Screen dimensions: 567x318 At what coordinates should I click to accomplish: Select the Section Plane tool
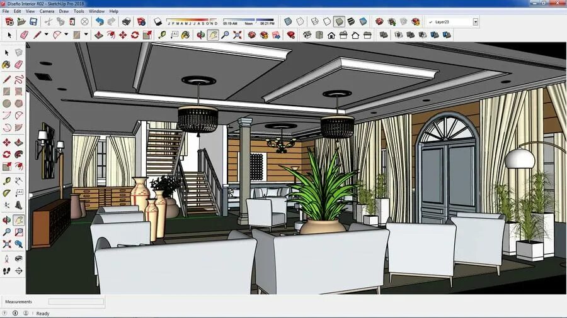(18, 271)
